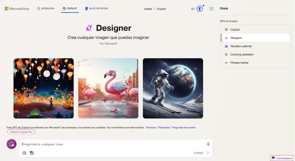Select Copilot in the GPT list
This screenshot has height=161, width=295.
(255, 30)
